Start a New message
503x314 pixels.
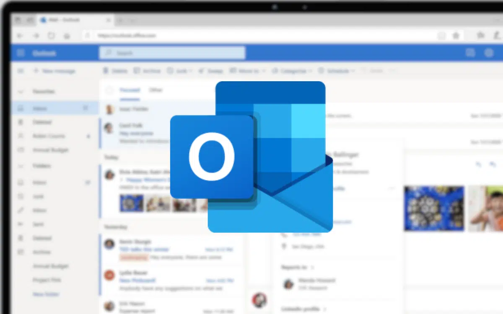[54, 71]
